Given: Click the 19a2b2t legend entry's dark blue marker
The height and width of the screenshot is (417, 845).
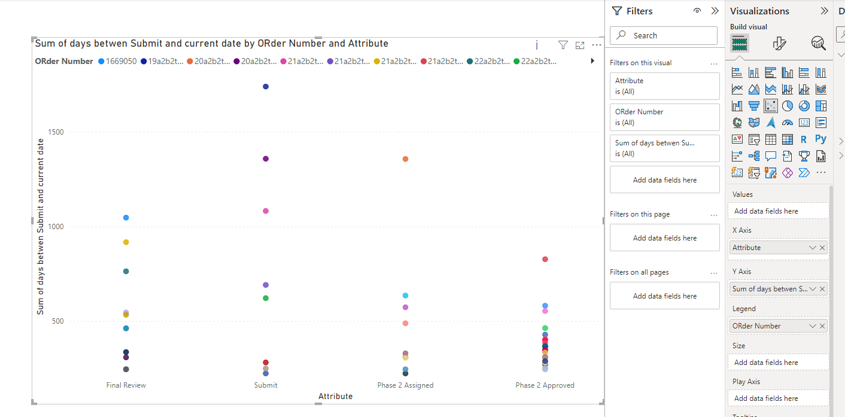Looking at the screenshot, I should tap(144, 61).
